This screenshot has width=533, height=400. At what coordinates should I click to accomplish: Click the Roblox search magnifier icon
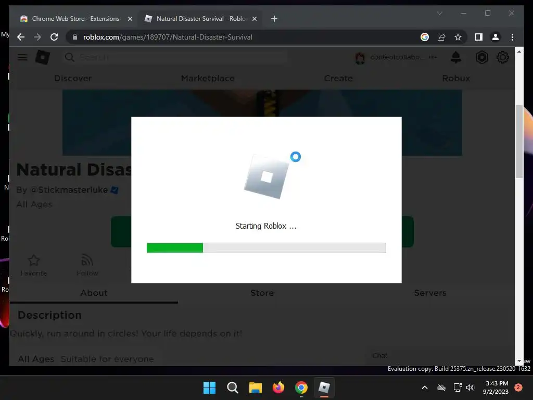(69, 57)
